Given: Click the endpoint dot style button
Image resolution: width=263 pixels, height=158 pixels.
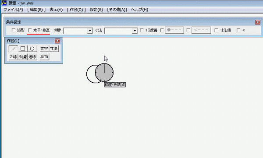Looking at the screenshot, I should [174, 30].
